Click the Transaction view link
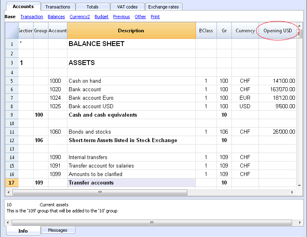This screenshot has width=307, height=237. pos(32,17)
